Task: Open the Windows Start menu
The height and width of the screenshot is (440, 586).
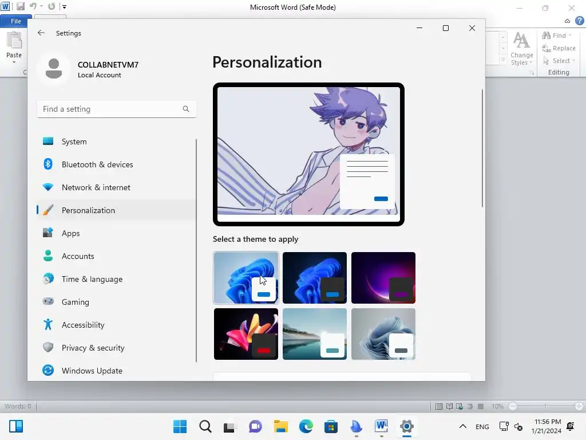Action: tap(180, 426)
